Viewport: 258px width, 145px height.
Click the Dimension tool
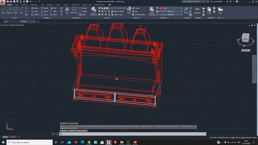[74, 10]
